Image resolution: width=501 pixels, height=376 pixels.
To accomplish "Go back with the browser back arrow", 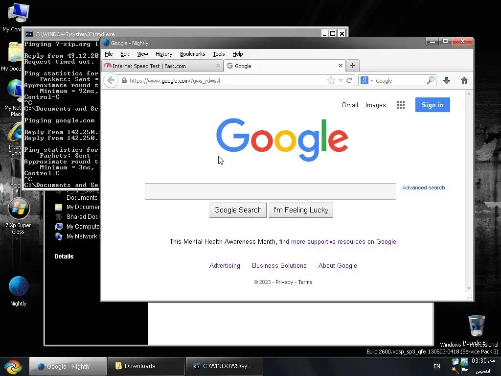I will [111, 80].
